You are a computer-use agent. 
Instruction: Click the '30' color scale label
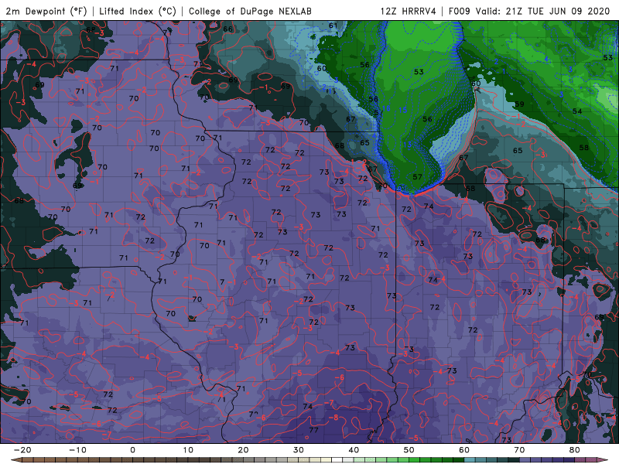coord(299,450)
